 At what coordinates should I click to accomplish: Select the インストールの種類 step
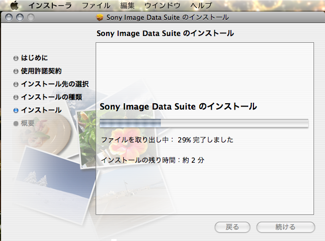click(x=51, y=97)
